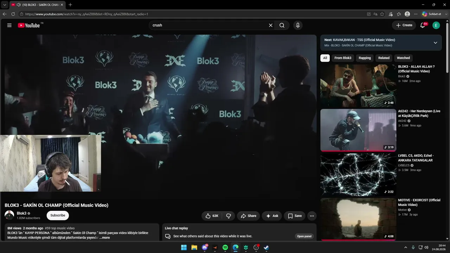Image resolution: width=450 pixels, height=253 pixels.
Task: Open browser media control music icon
Action: tap(391, 14)
